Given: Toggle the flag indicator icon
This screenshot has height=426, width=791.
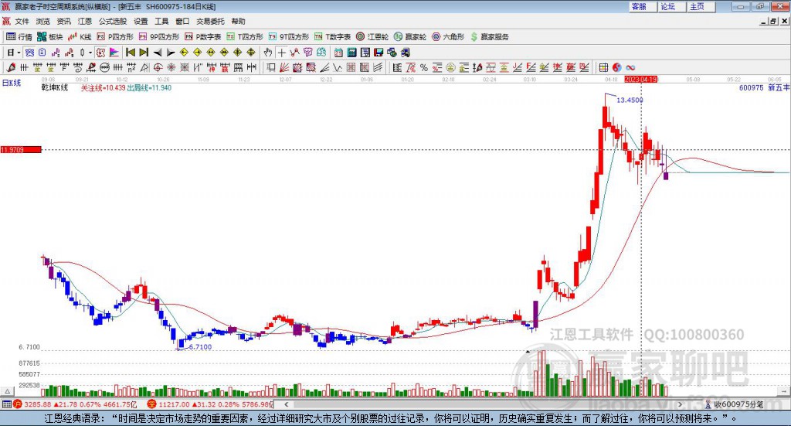Looking at the screenshot, I should 116,53.
